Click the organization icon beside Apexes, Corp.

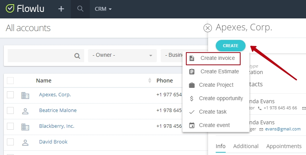click(x=25, y=95)
